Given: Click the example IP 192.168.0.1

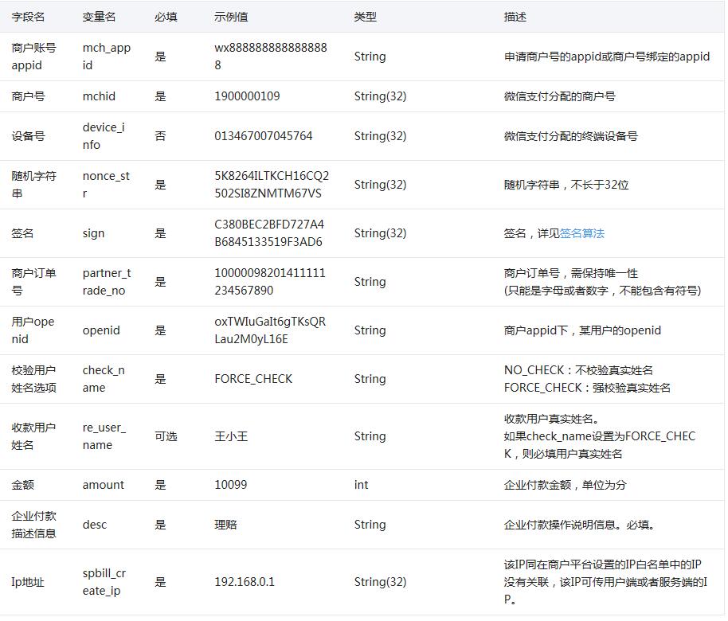Looking at the screenshot, I should [x=244, y=582].
